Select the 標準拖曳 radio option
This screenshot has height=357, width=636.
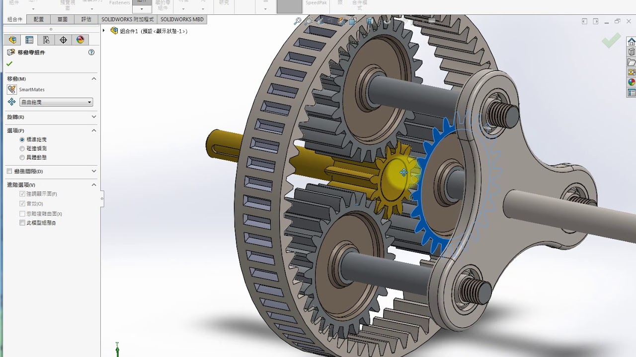point(22,140)
